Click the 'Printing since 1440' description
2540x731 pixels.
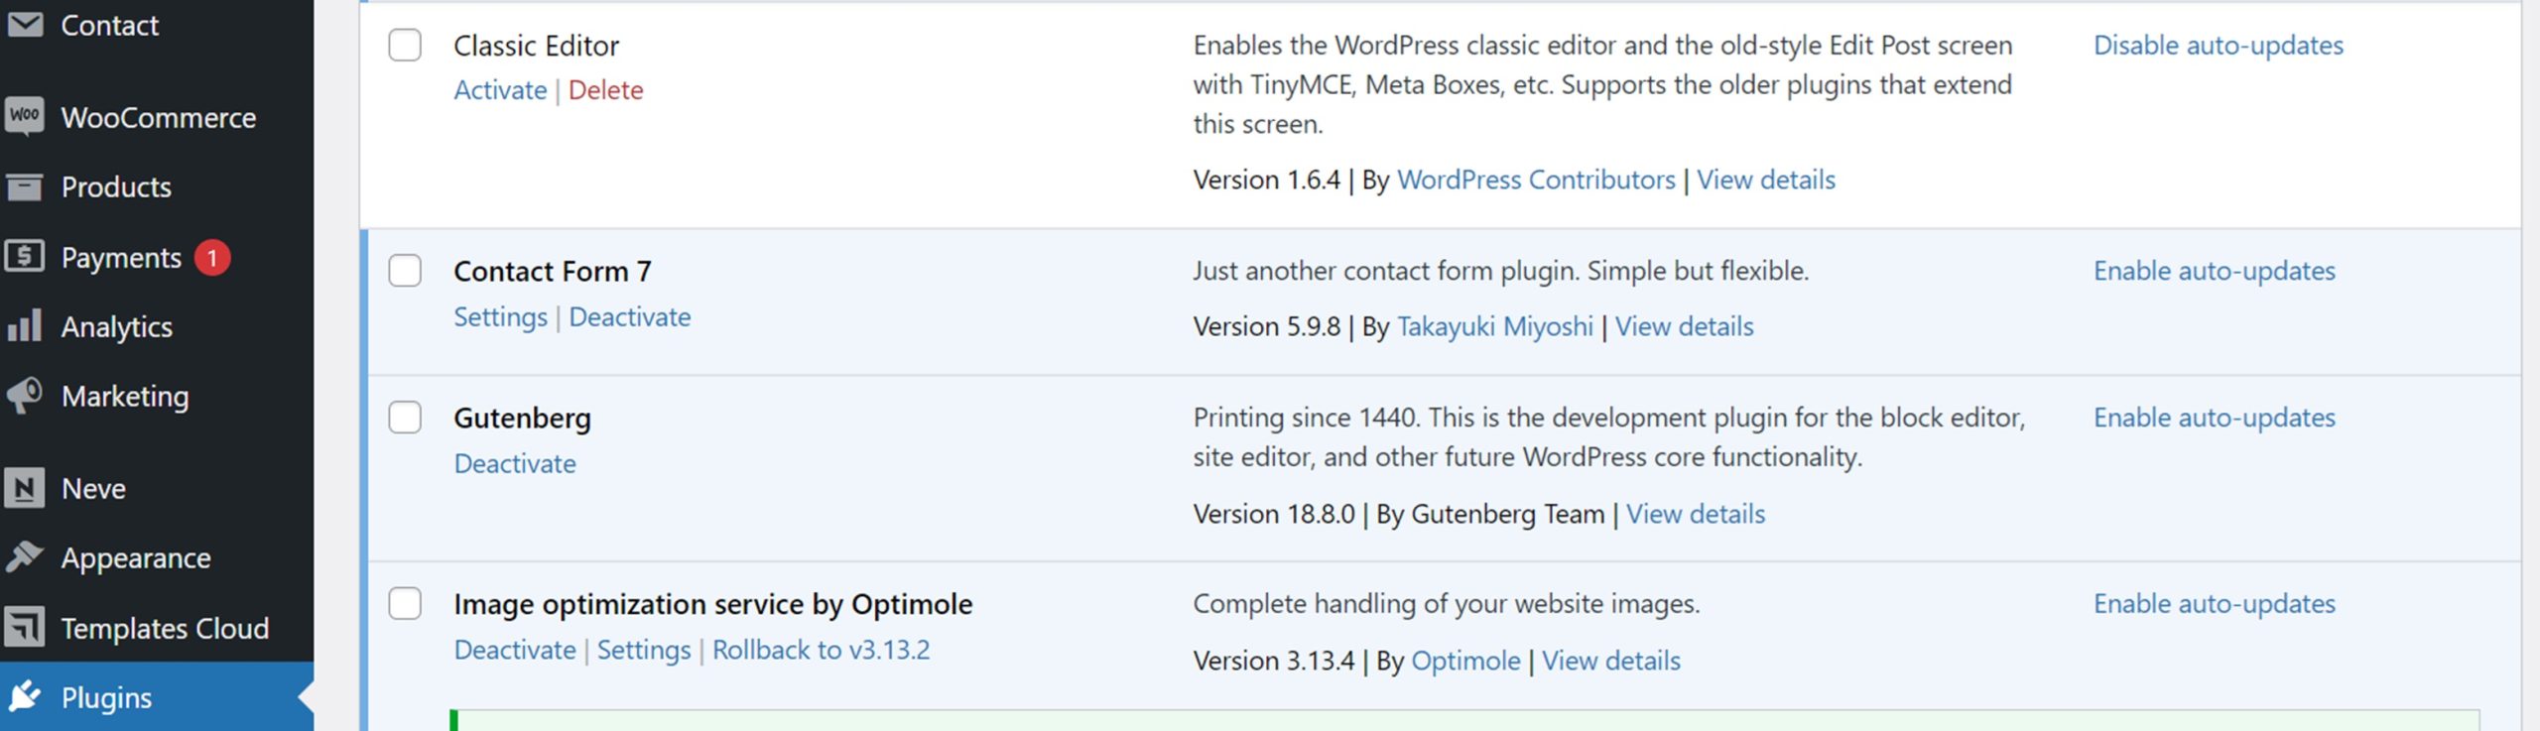1608,437
